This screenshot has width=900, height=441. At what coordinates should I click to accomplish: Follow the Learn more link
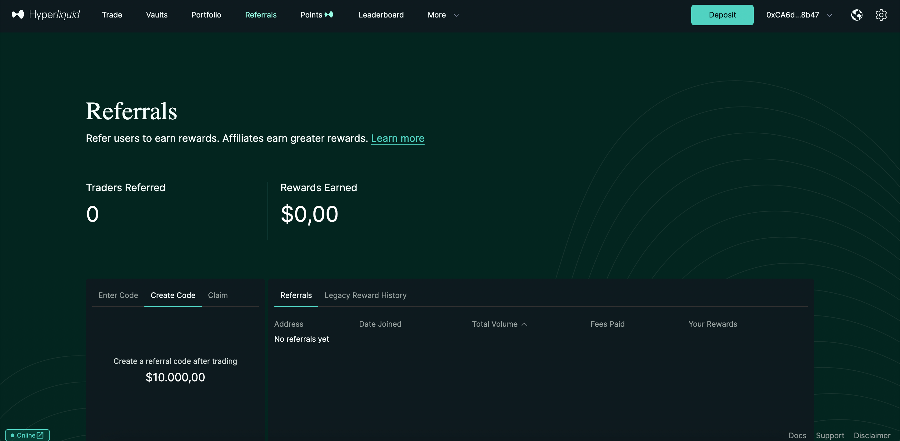(x=397, y=138)
